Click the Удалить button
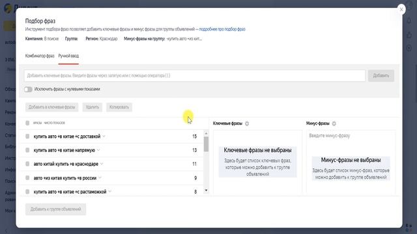The image size is (417, 234). [x=93, y=107]
